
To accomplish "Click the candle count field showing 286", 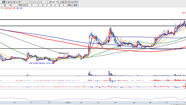I will 50,2.
